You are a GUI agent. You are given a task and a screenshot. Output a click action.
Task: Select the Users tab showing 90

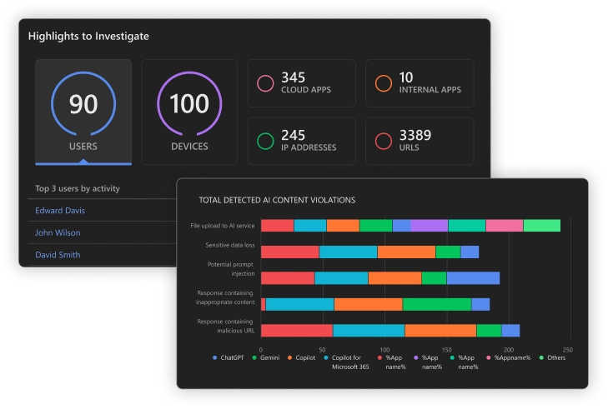(x=83, y=112)
